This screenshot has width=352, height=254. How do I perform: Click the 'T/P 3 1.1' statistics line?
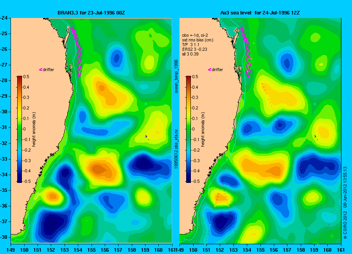[x=190, y=45]
